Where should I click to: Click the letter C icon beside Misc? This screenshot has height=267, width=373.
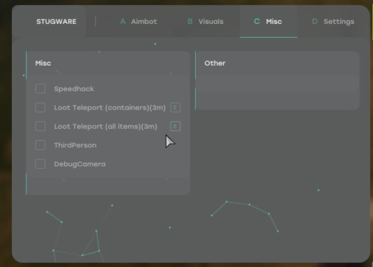[x=257, y=22]
